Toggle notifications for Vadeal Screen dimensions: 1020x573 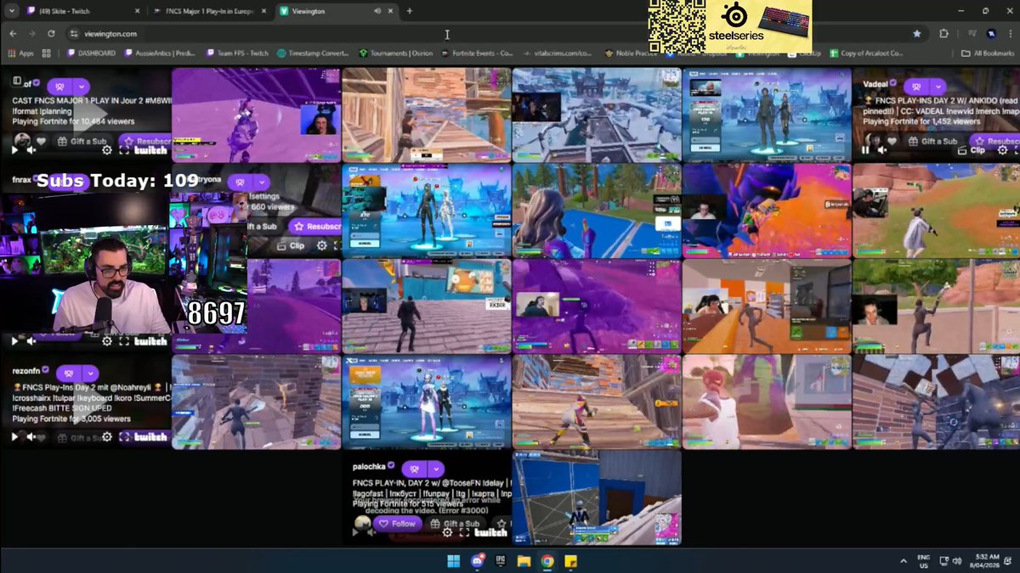click(x=918, y=87)
